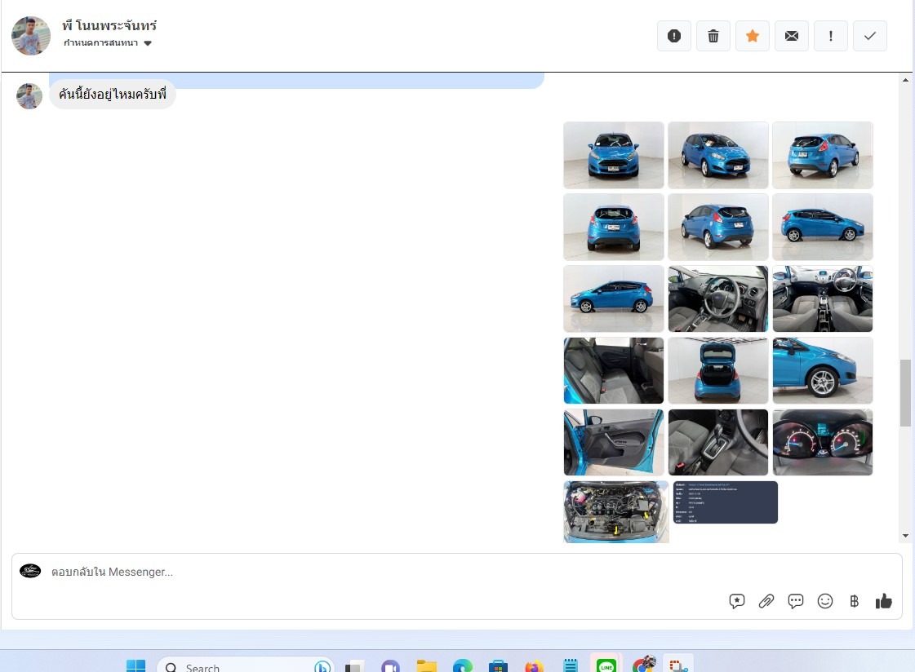Open saved replies speech bubble star icon

click(x=737, y=601)
